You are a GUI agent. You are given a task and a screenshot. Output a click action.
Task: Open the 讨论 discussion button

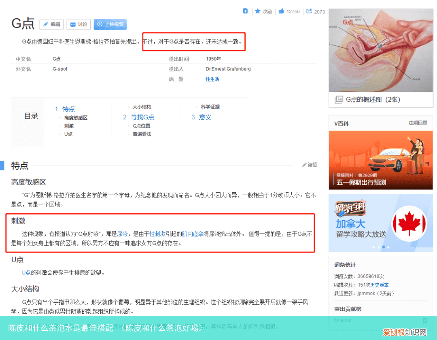pyautogui.click(x=78, y=24)
